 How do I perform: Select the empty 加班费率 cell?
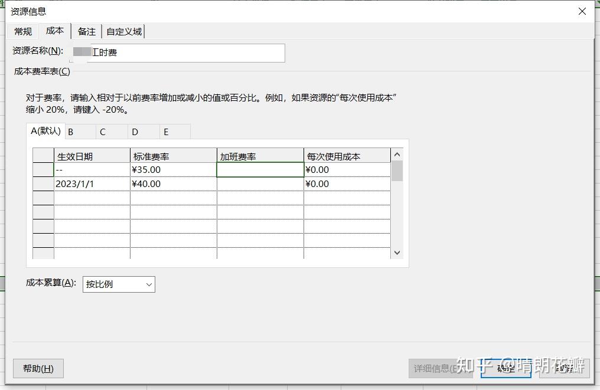coord(260,169)
